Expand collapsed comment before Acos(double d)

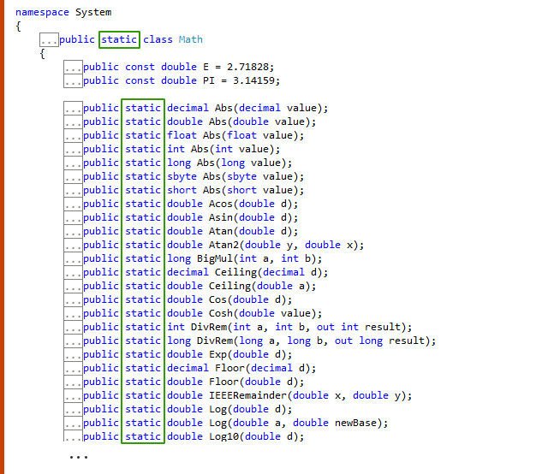click(x=73, y=204)
